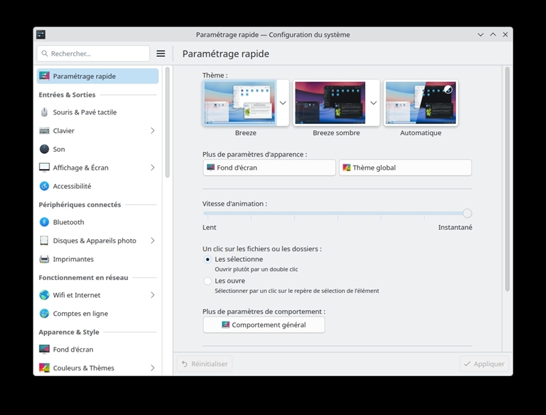Viewport: 546px width, 415px height.
Task: Click the Comportement général button
Action: click(x=264, y=324)
